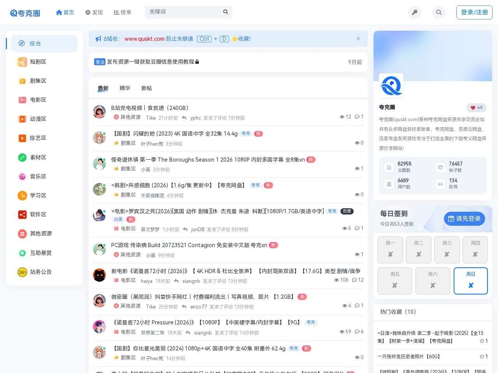Open 榜单 in top navigation

123,12
